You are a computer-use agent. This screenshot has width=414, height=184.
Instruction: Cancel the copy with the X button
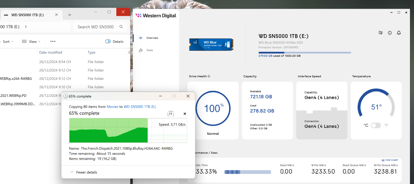[185, 114]
